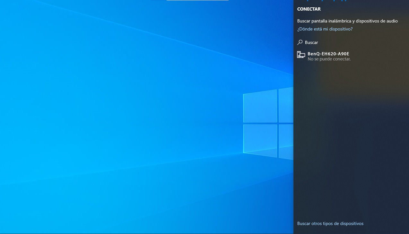Click the CONECTAR panel heading
This screenshot has height=234, width=409.
pyautogui.click(x=309, y=9)
